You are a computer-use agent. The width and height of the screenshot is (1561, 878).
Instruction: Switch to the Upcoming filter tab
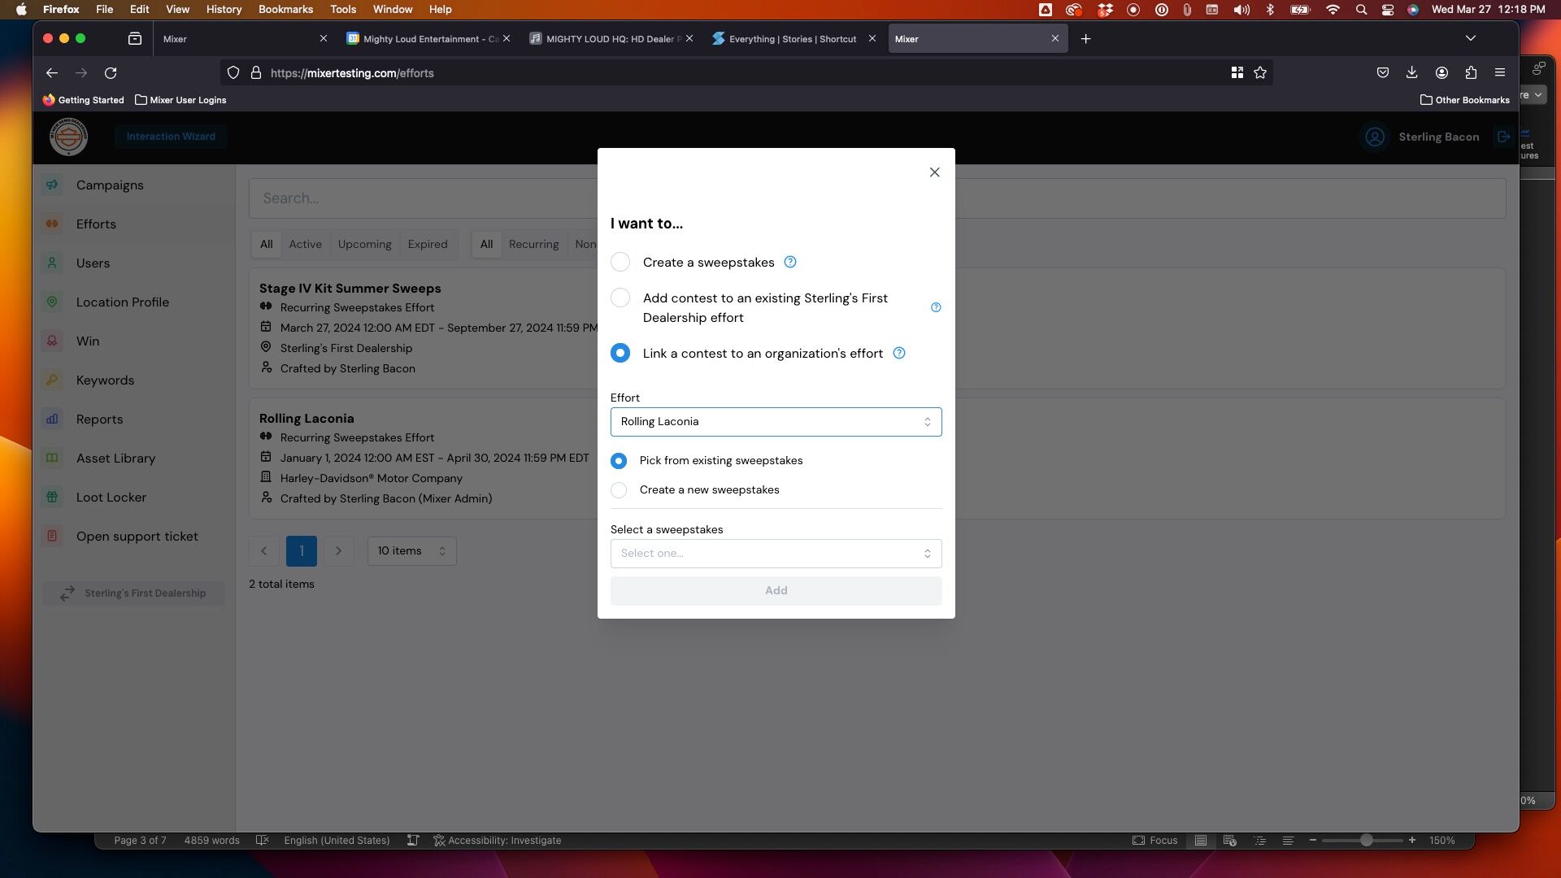[x=364, y=245]
